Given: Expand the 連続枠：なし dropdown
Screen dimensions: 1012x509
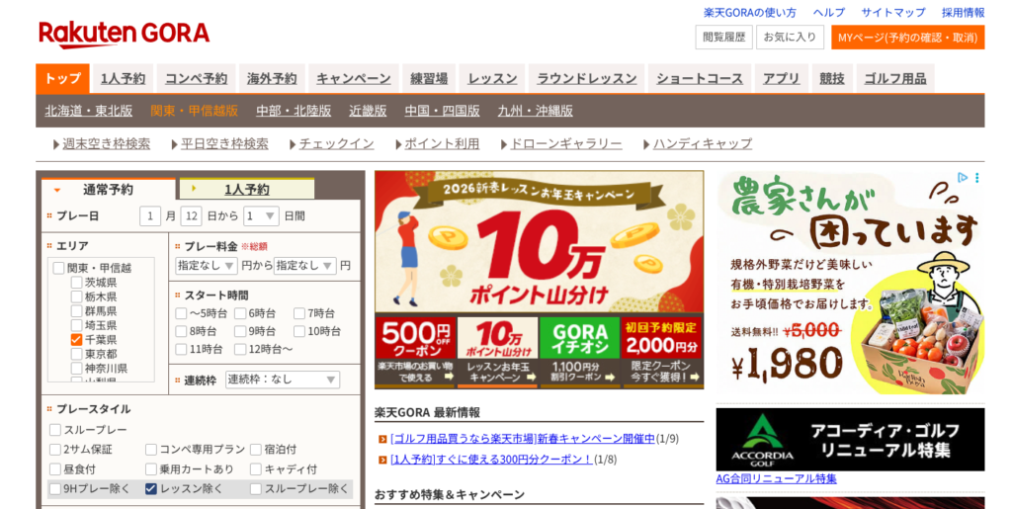Looking at the screenshot, I should (283, 380).
